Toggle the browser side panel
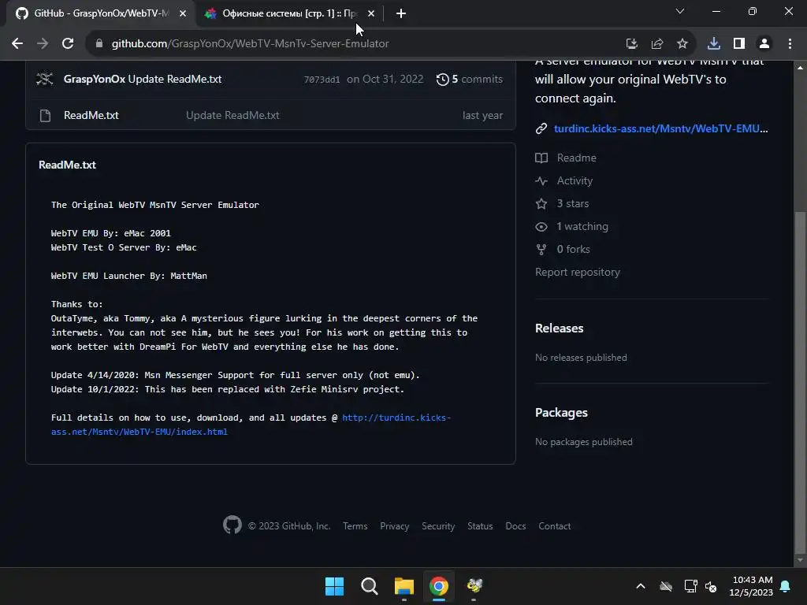 coord(739,44)
